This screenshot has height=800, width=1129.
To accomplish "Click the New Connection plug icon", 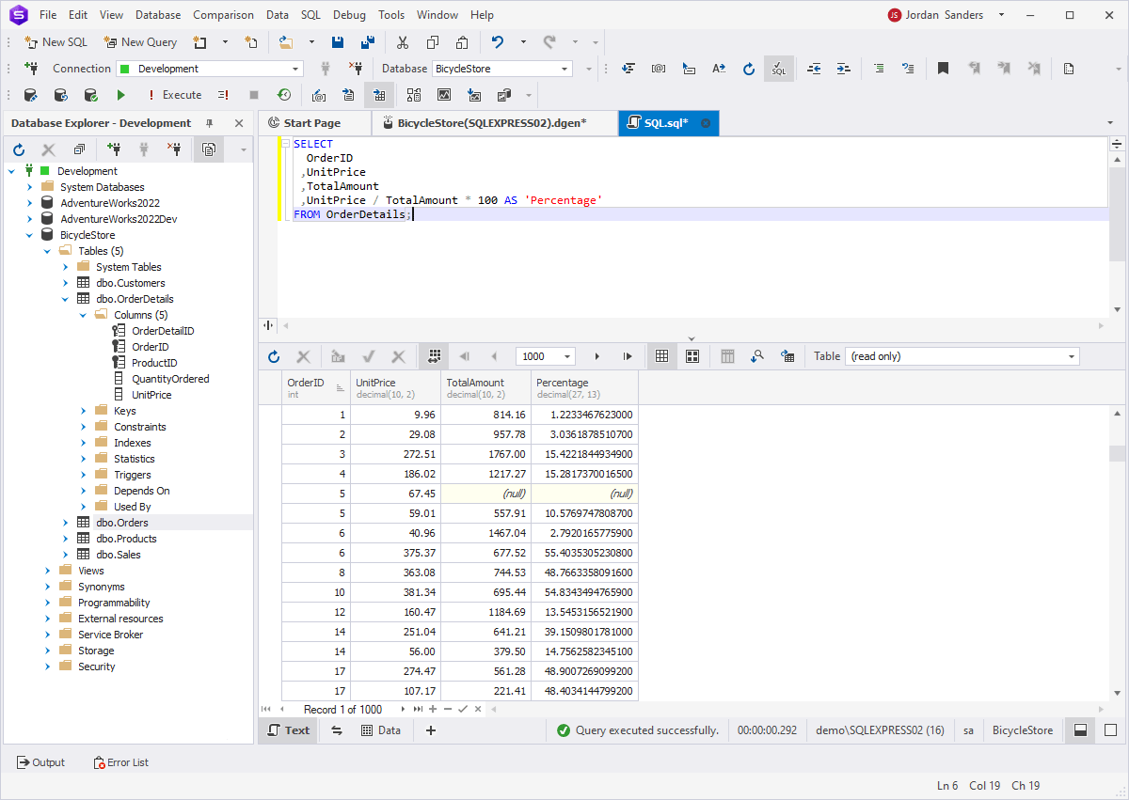I will [31, 69].
